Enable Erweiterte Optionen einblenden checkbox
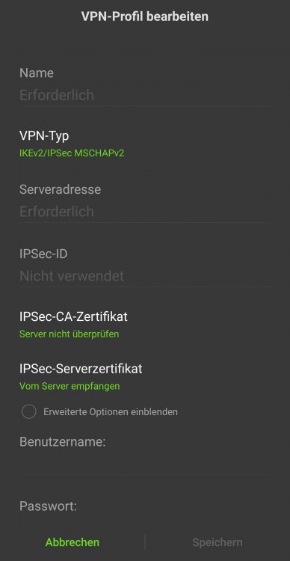Viewport: 290px width, 561px height. pyautogui.click(x=28, y=411)
